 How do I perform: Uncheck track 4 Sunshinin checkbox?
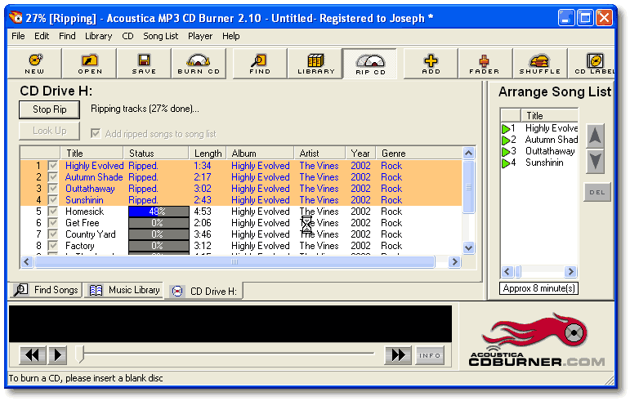click(x=52, y=200)
